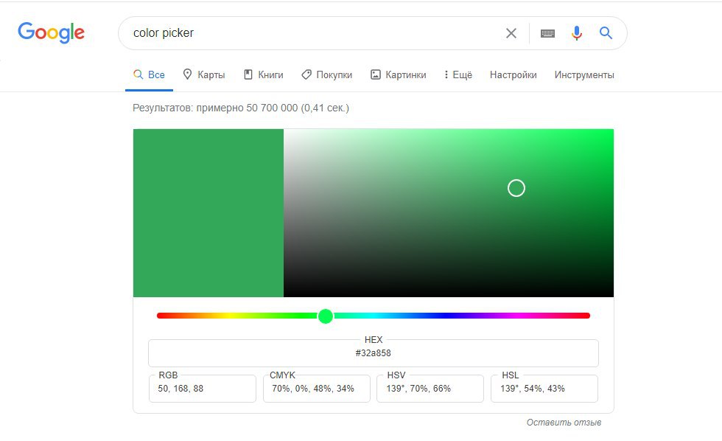Clear the search query with X icon
This screenshot has height=441, width=722.
[x=511, y=33]
